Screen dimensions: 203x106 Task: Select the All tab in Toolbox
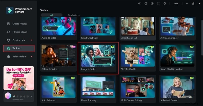point(52,15)
